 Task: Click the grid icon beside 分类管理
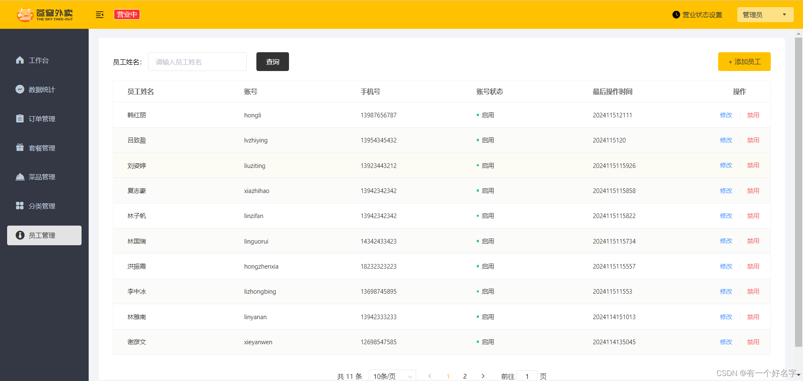click(20, 206)
